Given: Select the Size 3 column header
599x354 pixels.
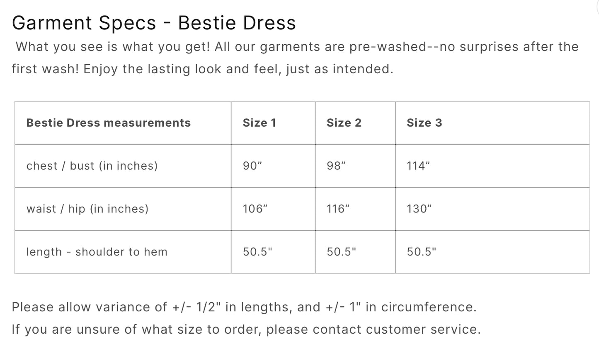Looking at the screenshot, I should pos(424,123).
